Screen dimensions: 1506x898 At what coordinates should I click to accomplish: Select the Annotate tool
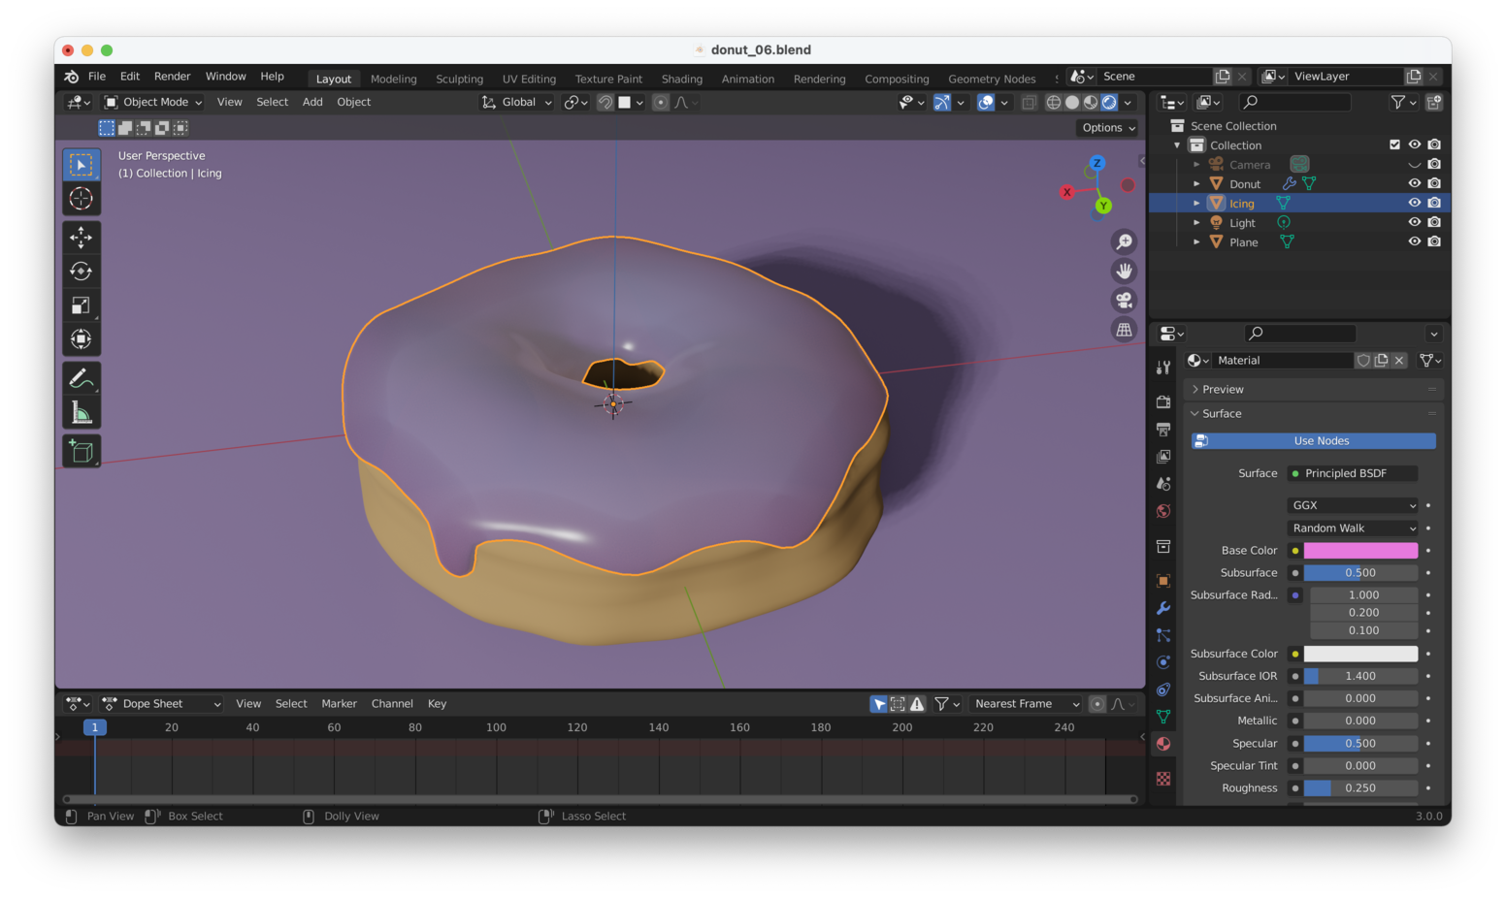pos(82,377)
